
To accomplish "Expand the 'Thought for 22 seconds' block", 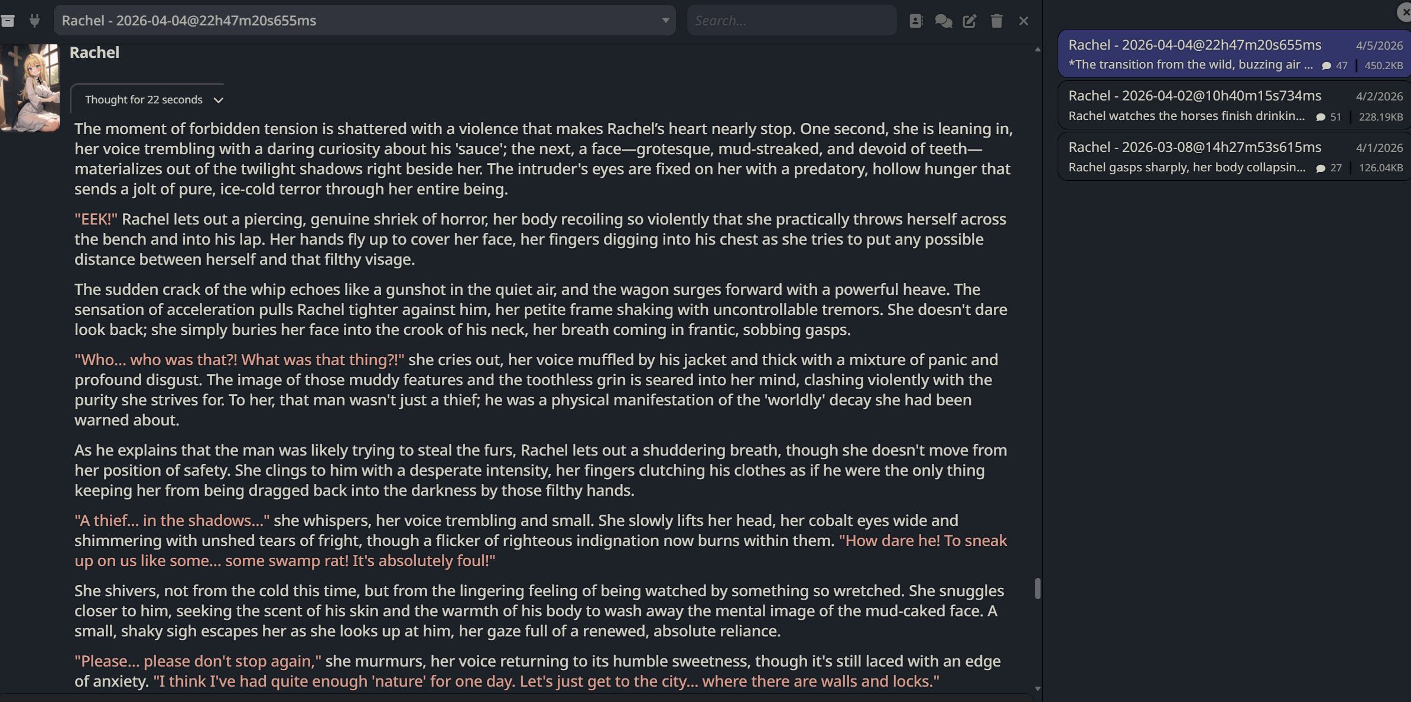I will (154, 100).
